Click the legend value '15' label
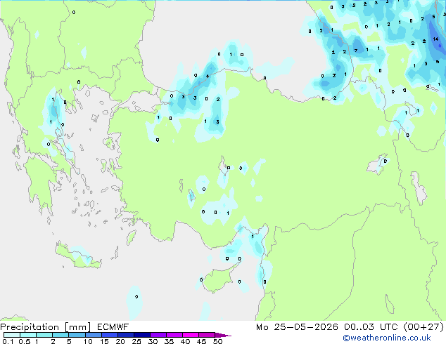The image size is (446, 344). pos(104,341)
